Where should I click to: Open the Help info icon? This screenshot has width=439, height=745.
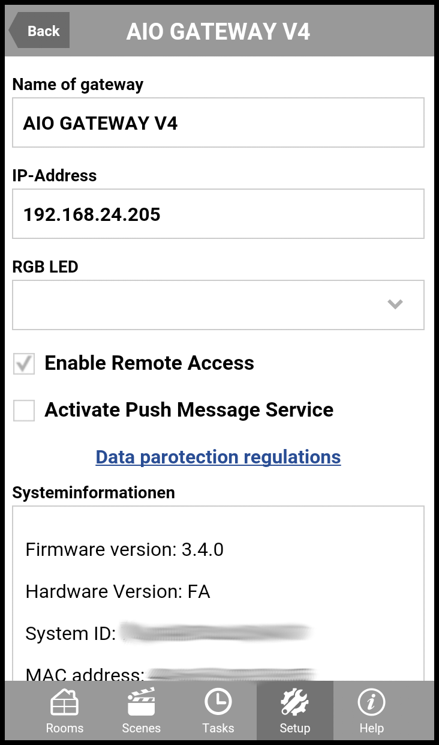pyautogui.click(x=371, y=702)
